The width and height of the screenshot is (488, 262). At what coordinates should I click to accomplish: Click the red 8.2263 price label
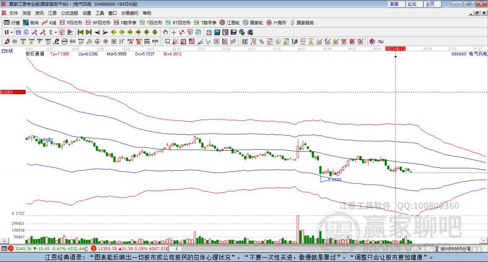(13, 92)
